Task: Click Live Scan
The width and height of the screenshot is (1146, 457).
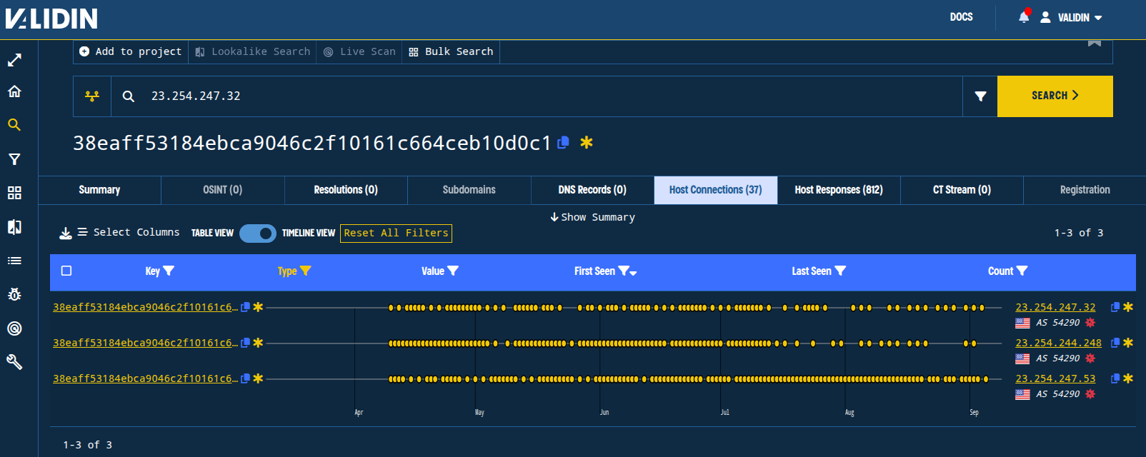Action: tap(359, 51)
